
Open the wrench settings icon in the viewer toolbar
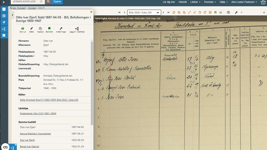tap(236, 13)
